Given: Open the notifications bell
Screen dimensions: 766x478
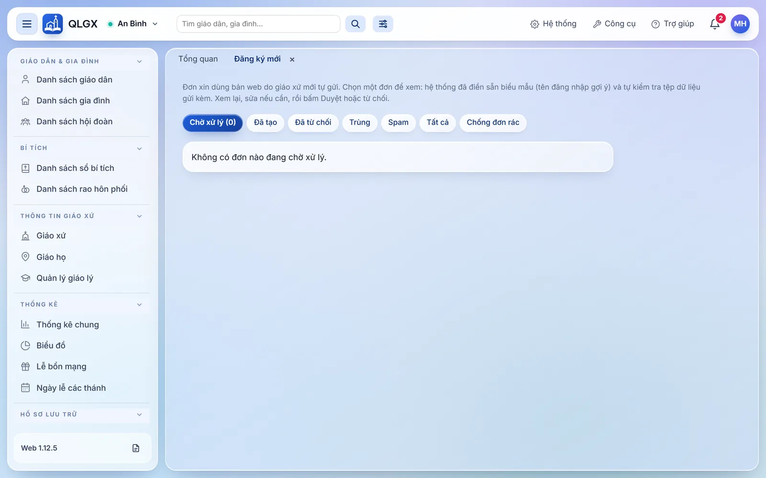Looking at the screenshot, I should click(x=715, y=24).
